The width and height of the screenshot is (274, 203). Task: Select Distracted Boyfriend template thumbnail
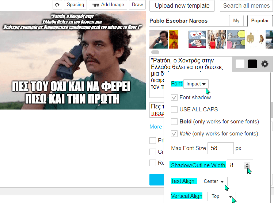pyautogui.click(x=217, y=39)
